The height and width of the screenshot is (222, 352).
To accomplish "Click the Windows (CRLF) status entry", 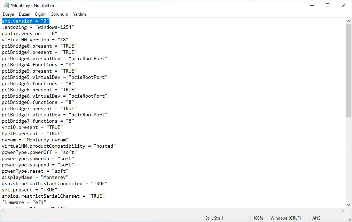I will [285, 218].
